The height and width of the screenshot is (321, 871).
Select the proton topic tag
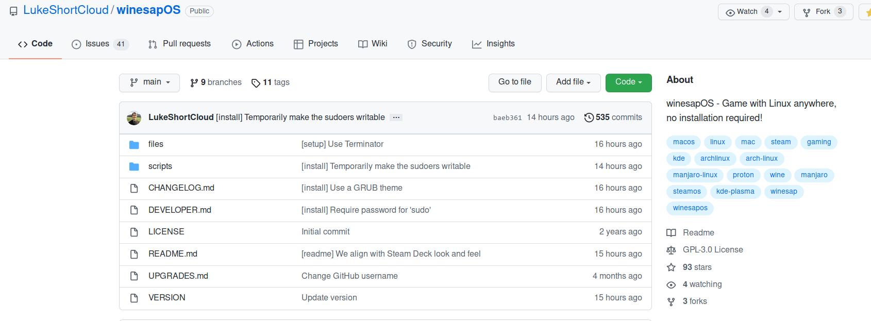pyautogui.click(x=743, y=175)
